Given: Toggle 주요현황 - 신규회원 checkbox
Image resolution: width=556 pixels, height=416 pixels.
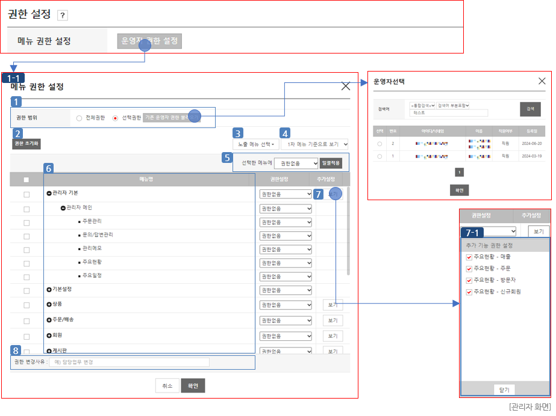Looking at the screenshot, I should (469, 292).
